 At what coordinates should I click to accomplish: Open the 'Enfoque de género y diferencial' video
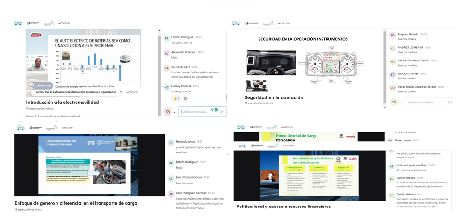tap(76, 165)
